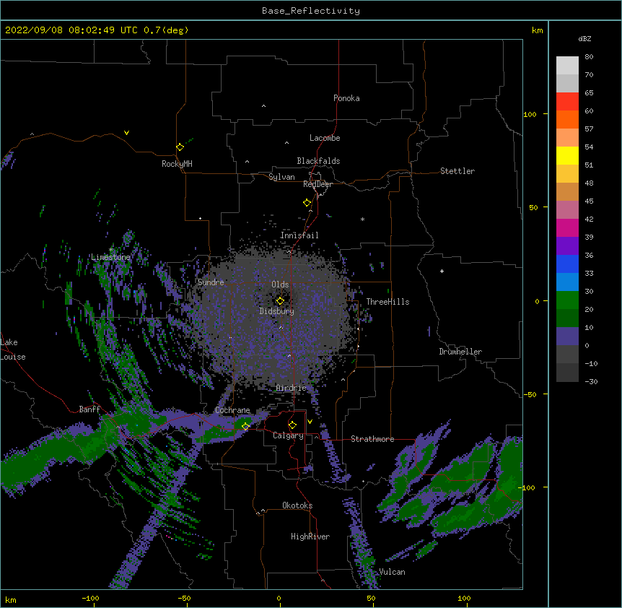
Task: Click the Okotoks town label
Action: (x=297, y=505)
